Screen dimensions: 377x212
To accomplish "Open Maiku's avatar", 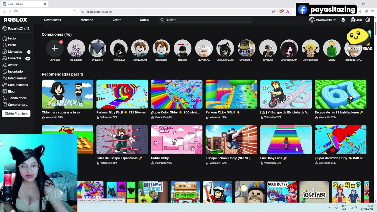I will click(x=332, y=48).
